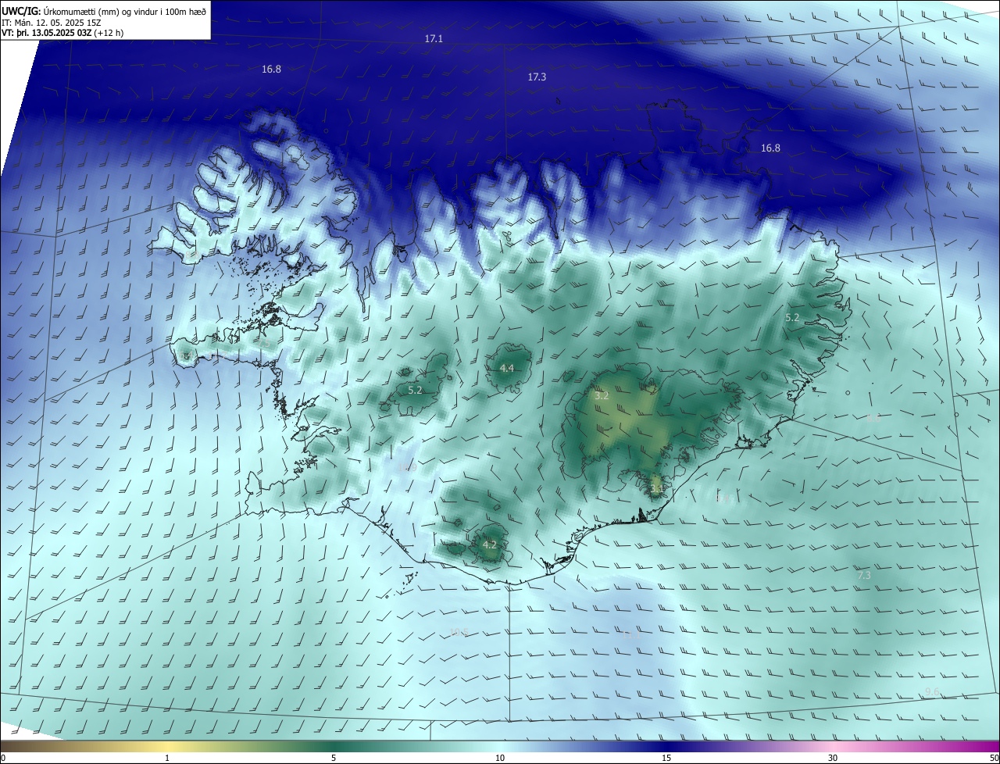1000x764 pixels.
Task: Click the 5.2 label in east Iceland
Action: tap(792, 318)
